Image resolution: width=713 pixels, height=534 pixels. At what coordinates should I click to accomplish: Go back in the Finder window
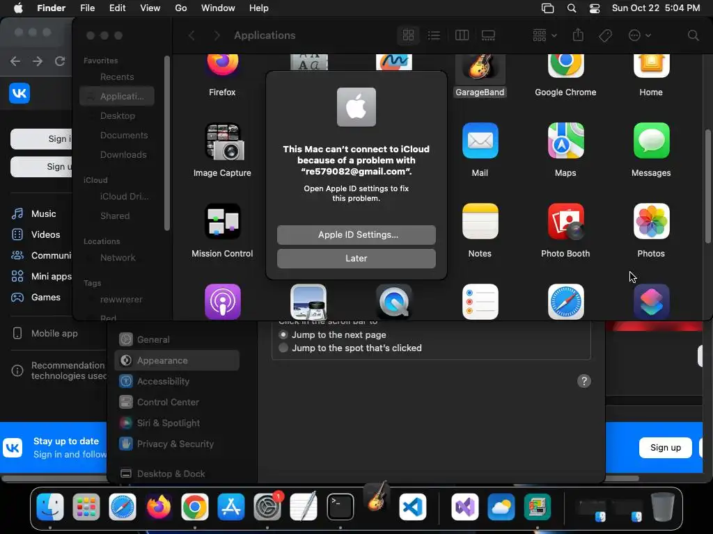(191, 35)
